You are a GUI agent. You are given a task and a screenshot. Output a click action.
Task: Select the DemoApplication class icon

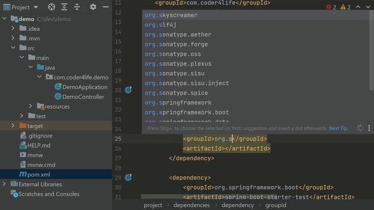coord(58,87)
